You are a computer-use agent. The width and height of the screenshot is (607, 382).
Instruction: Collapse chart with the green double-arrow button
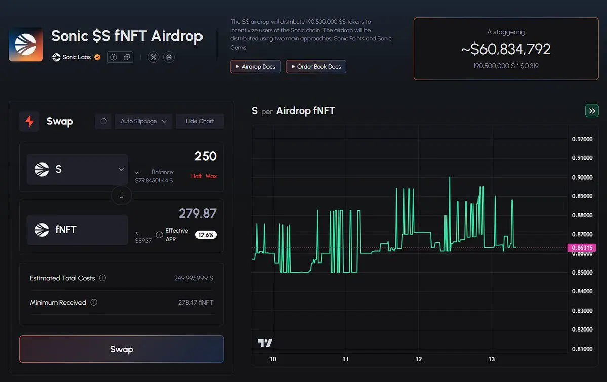click(x=592, y=111)
